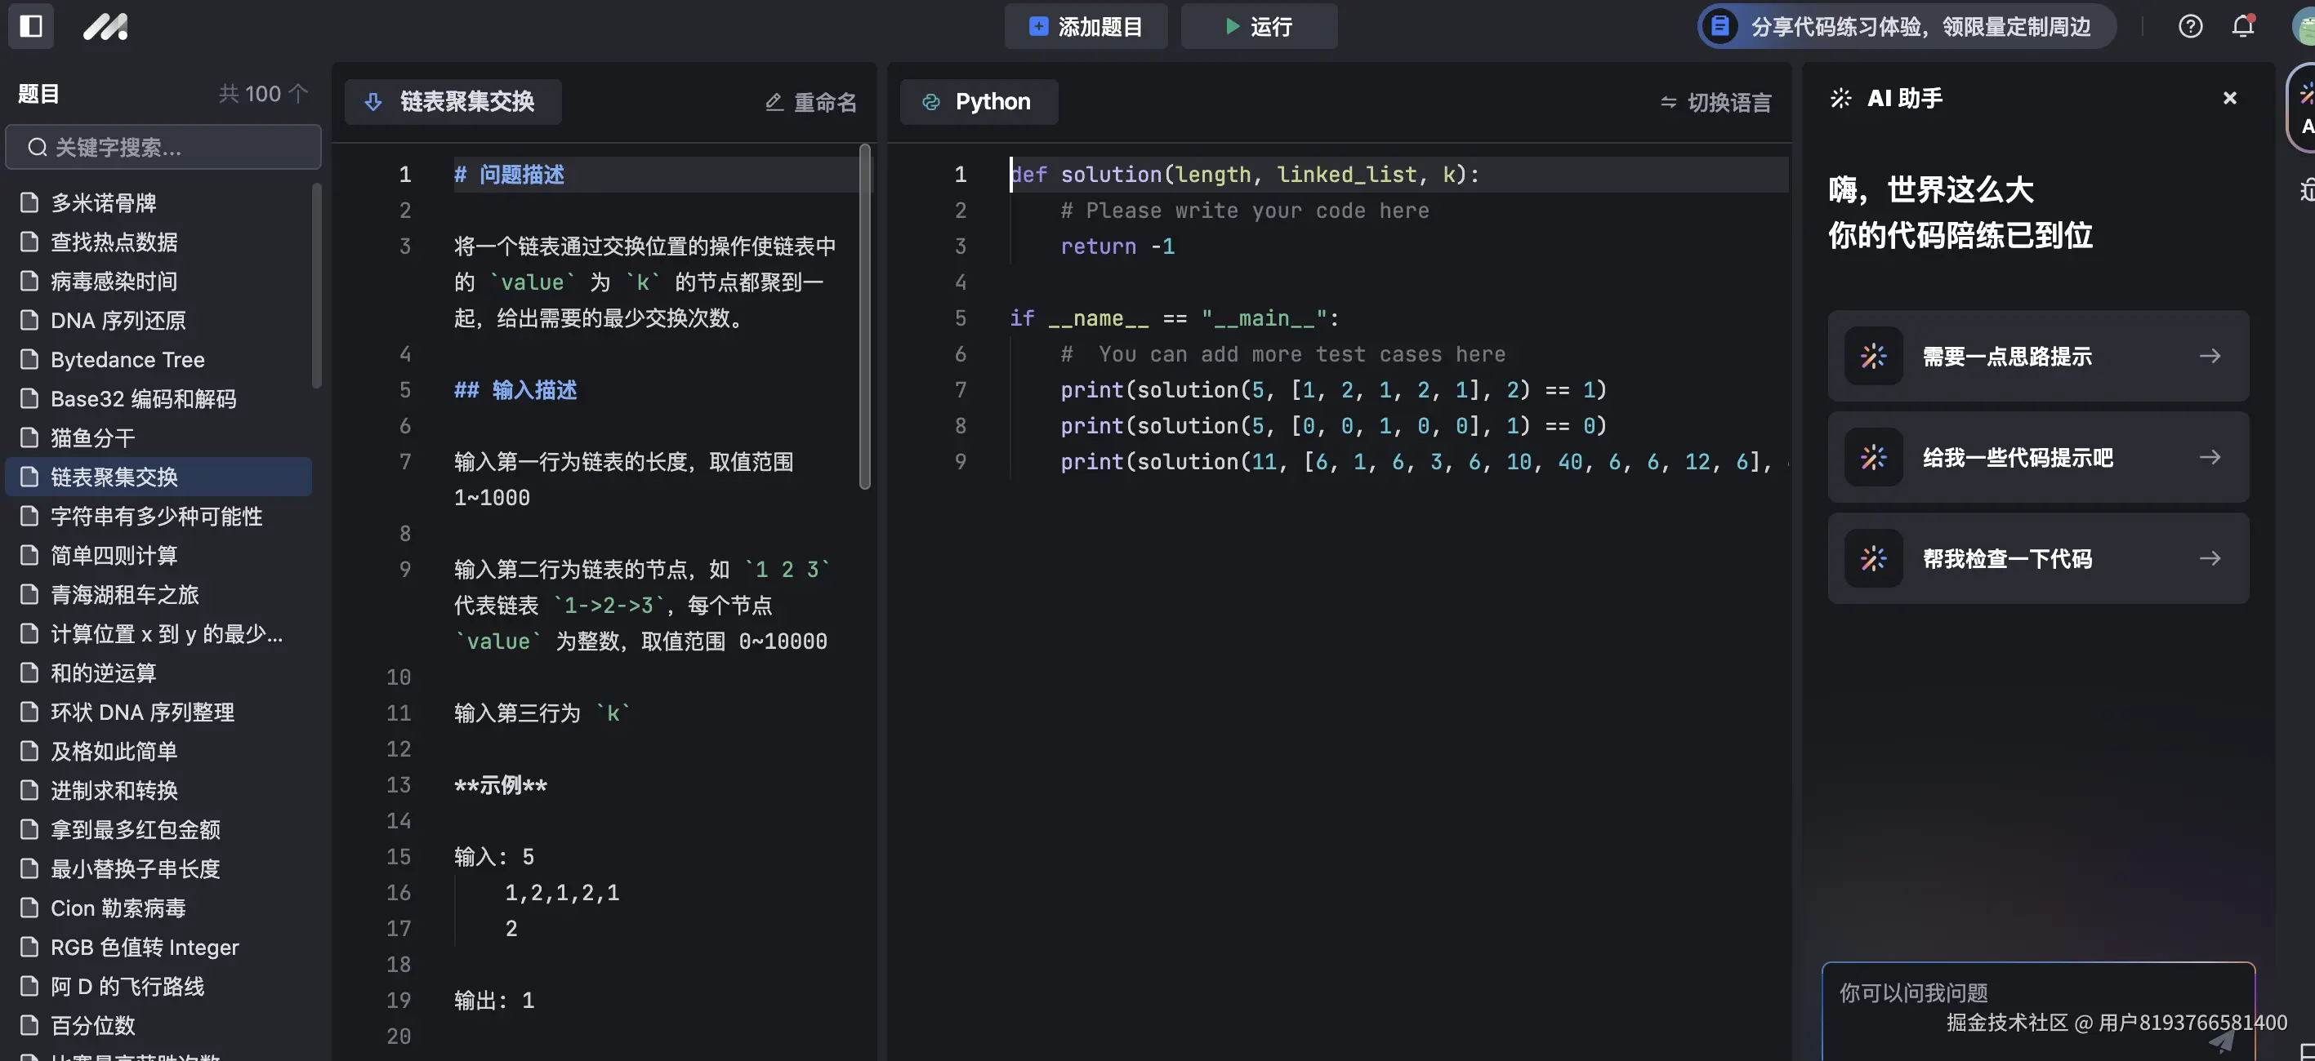2315x1061 pixels.
Task: Click the download icon beside 链表聚集交换 title
Action: pyautogui.click(x=373, y=101)
